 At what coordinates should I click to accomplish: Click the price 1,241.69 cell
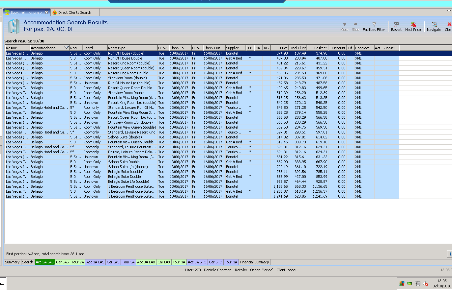(280, 196)
